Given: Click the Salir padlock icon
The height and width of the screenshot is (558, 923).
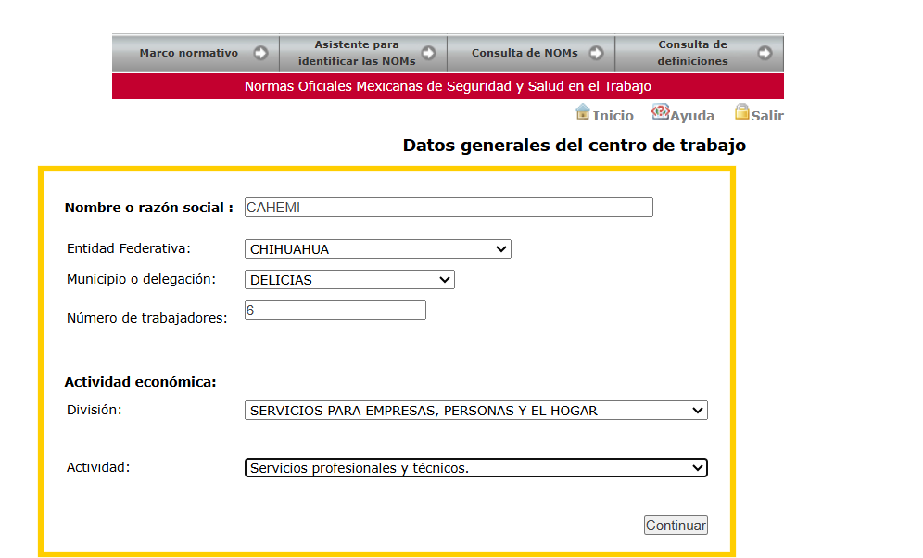Looking at the screenshot, I should [741, 112].
